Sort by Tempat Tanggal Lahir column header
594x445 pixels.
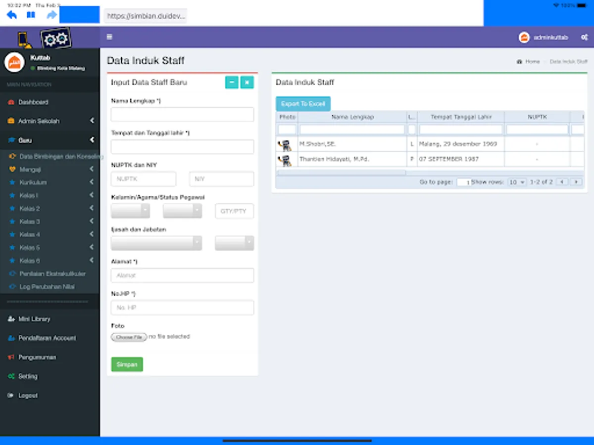461,117
